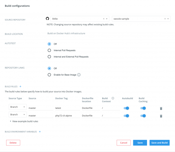Clear the swoole-sample repository selection
Image resolution: width=175 pixels, height=152 pixels.
[165, 19]
